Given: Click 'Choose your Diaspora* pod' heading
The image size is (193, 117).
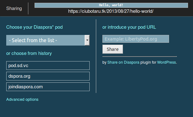Looking at the screenshot, I should point(35,27).
